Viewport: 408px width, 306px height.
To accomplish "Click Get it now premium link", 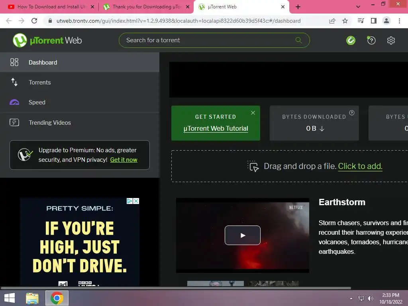I will point(124,160).
